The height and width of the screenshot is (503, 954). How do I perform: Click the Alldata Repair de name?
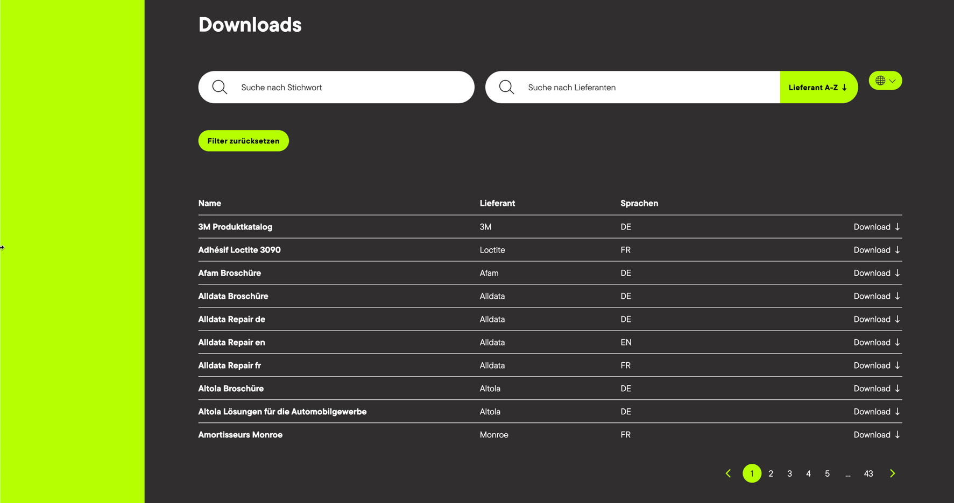[231, 319]
